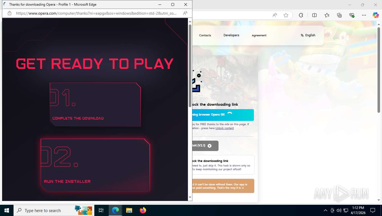
Task: Click the translate icon beside English
Action: pos(302,35)
